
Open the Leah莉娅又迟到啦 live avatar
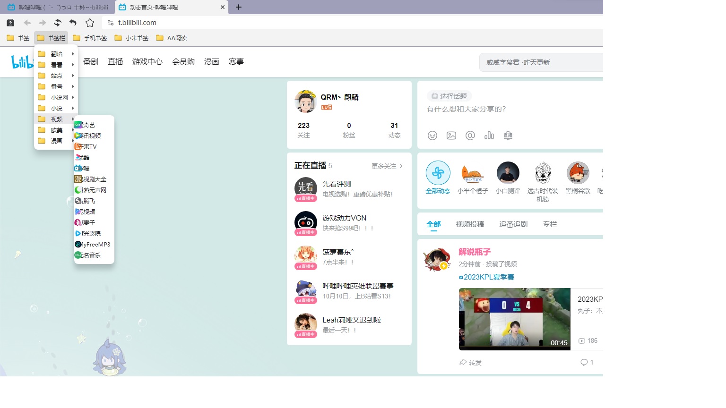[x=306, y=325]
